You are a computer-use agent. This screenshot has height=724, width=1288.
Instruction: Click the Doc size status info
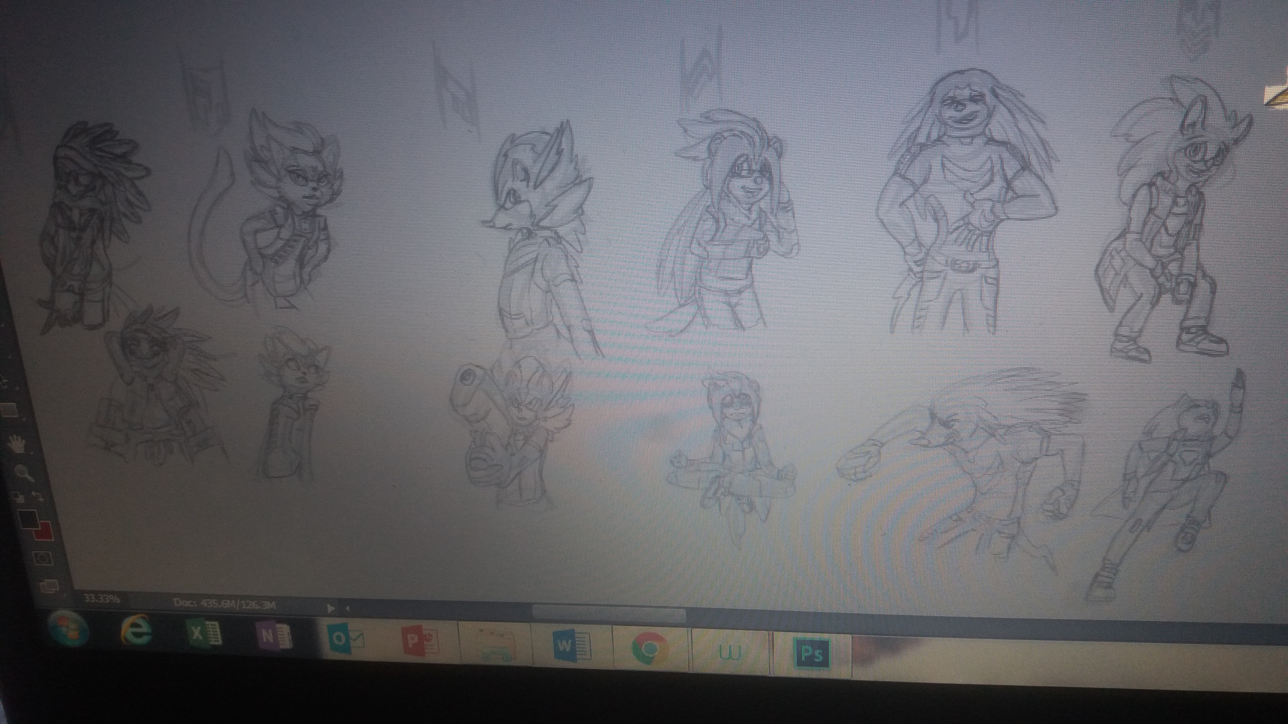pyautogui.click(x=225, y=603)
